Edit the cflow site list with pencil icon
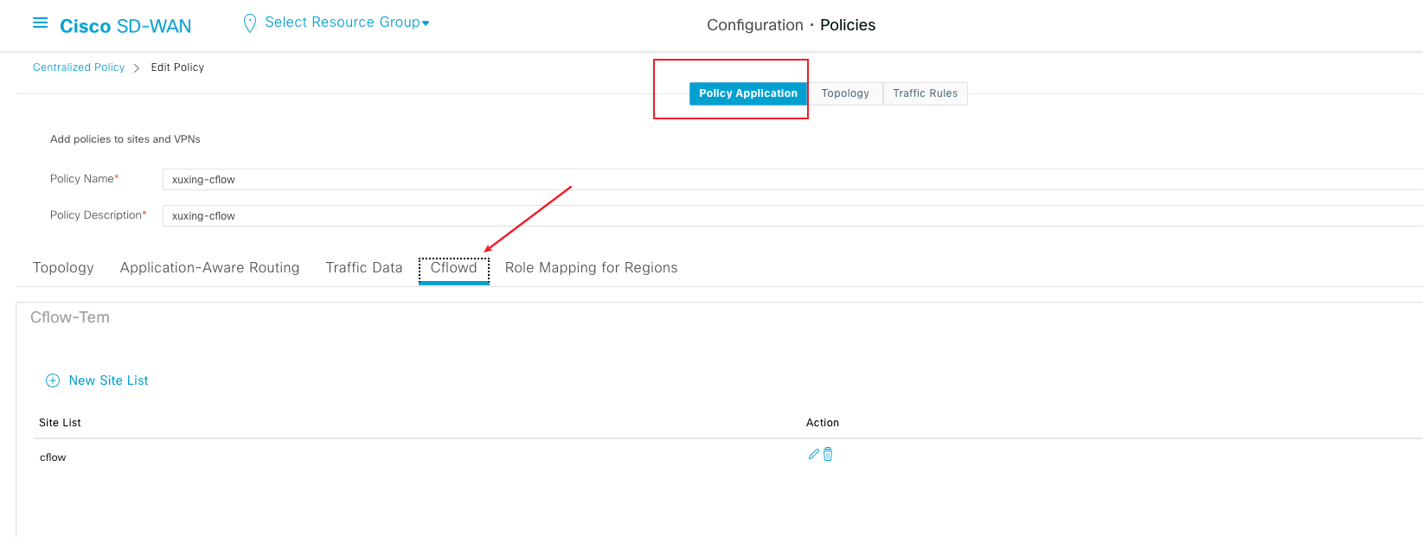This screenshot has height=537, width=1423. point(813,454)
